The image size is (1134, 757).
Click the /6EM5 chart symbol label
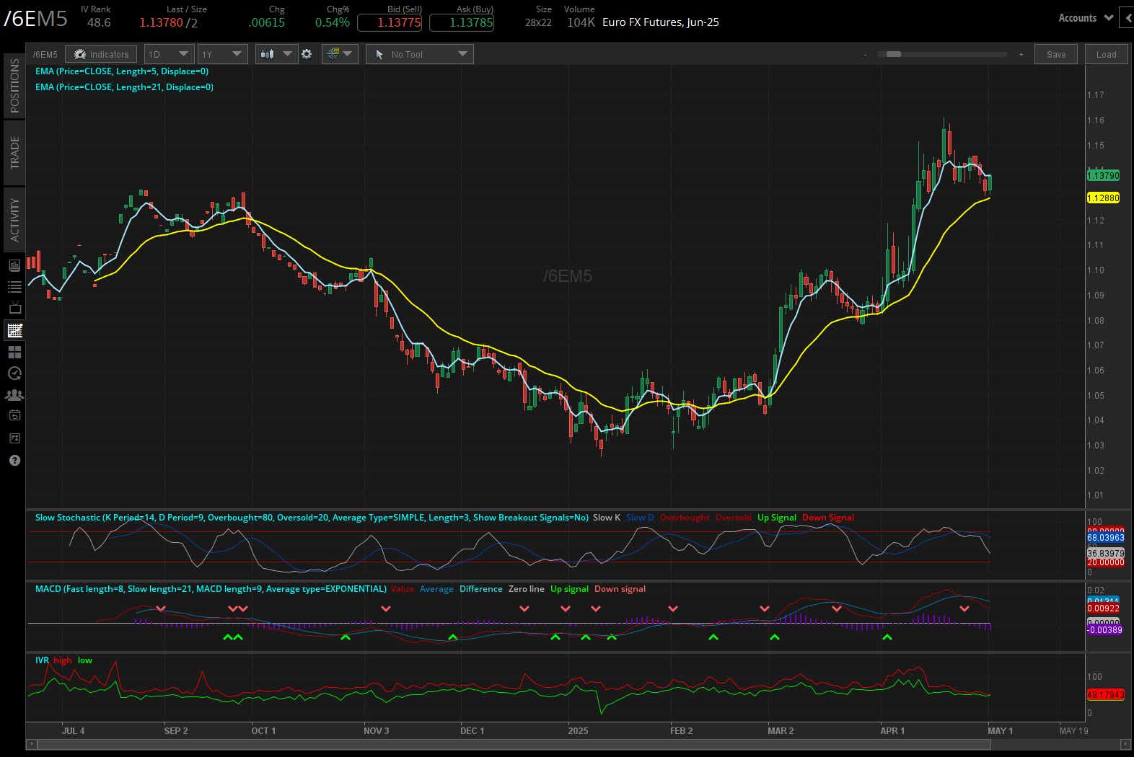pyautogui.click(x=45, y=54)
